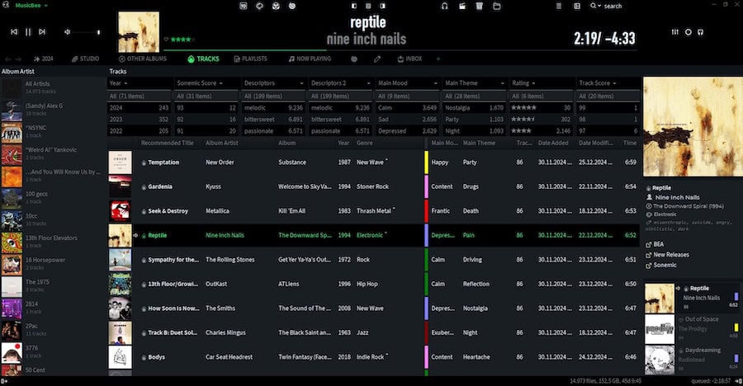Viewport: 743px width, 386px height.
Task: Click the fourth round icon in the top center toolbar
Action: tap(292, 6)
